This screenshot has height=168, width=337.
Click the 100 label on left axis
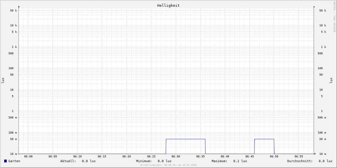pos(11,68)
